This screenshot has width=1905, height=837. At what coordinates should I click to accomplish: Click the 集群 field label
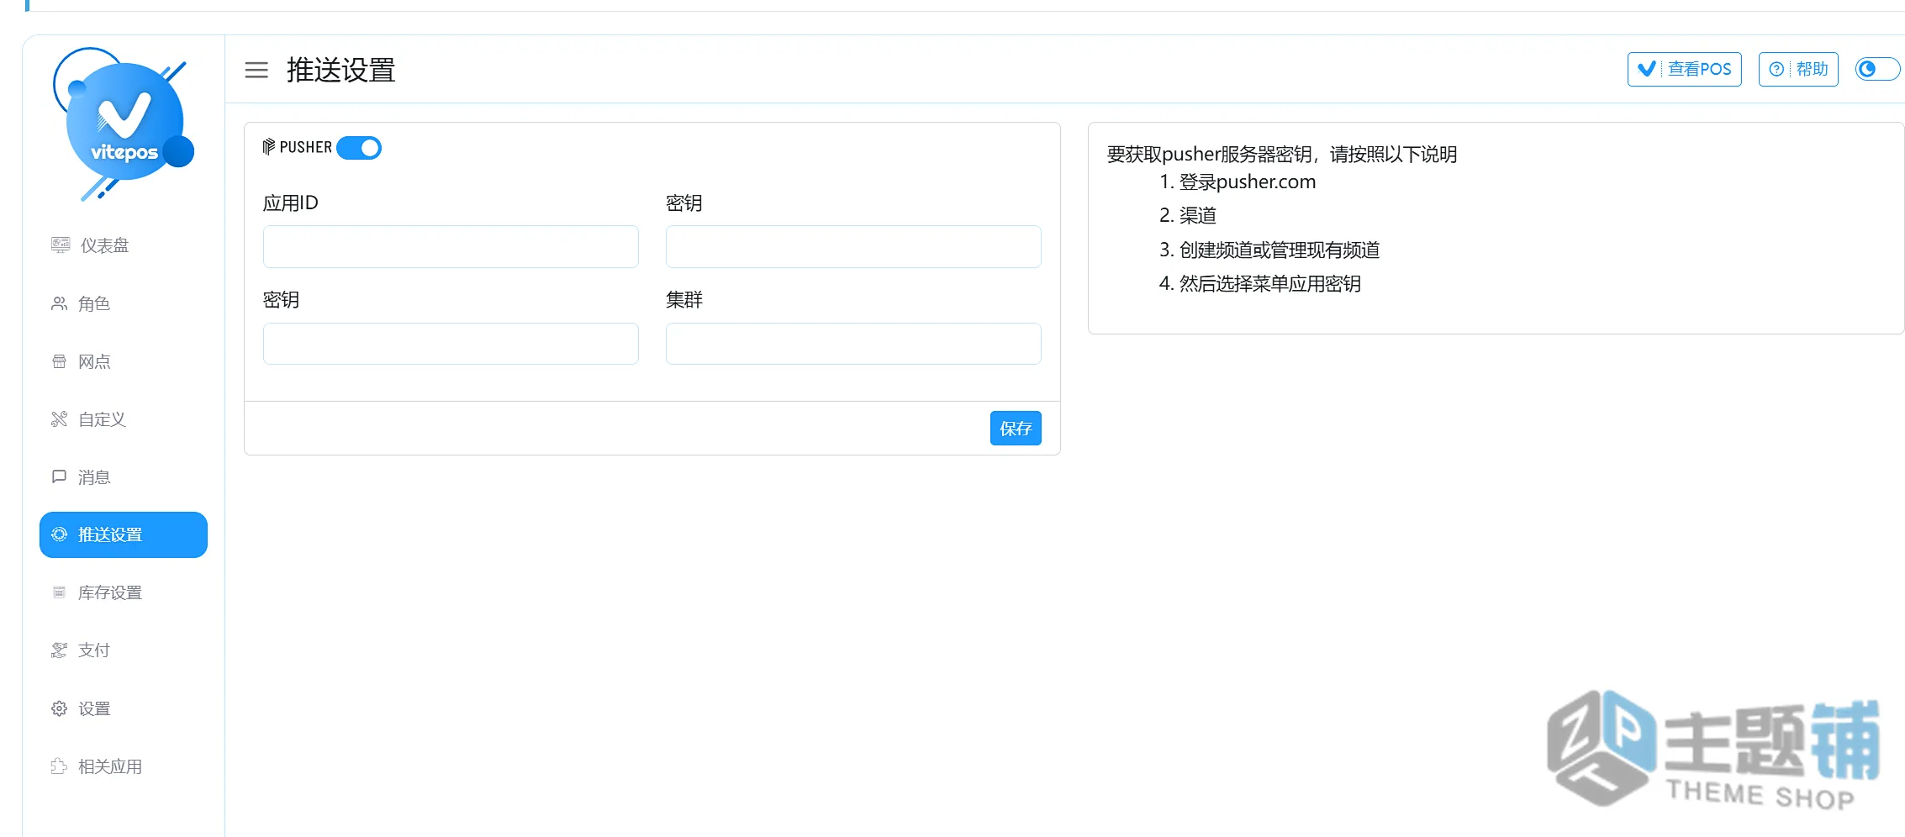click(x=684, y=300)
